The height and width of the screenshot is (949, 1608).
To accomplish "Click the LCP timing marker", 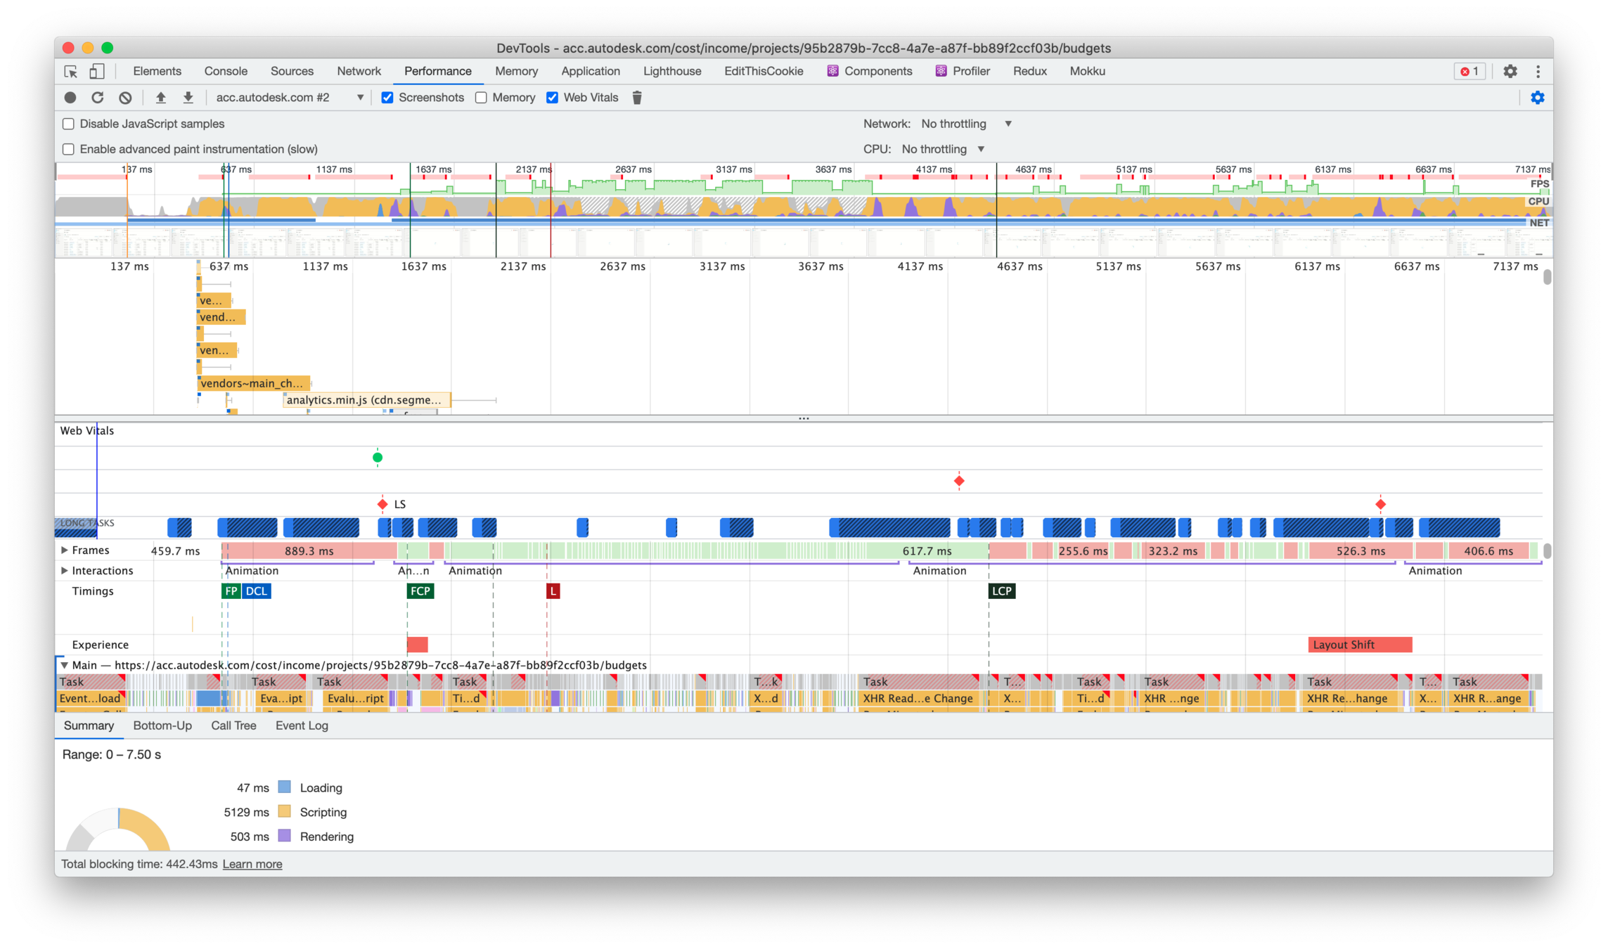I will click(x=1001, y=591).
